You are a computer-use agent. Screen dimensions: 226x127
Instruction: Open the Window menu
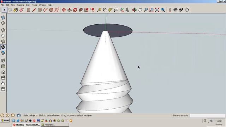click(42, 5)
